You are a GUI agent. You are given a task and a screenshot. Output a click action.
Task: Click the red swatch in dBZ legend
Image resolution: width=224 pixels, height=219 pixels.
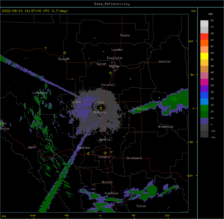204,36
